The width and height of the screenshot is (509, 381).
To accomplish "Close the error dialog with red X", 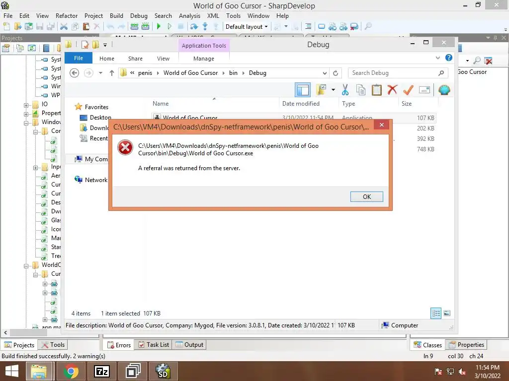I will click(381, 125).
